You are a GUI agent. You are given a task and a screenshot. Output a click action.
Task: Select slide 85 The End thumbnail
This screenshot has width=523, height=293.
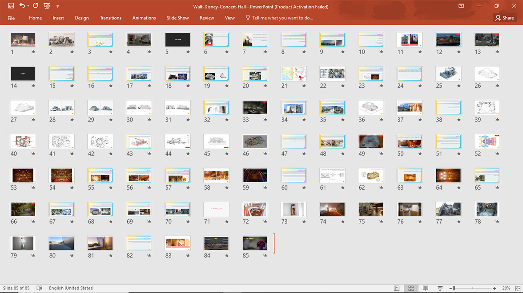255,243
